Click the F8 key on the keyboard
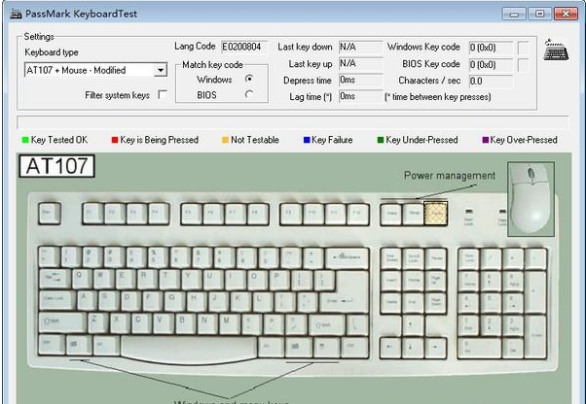 point(258,214)
